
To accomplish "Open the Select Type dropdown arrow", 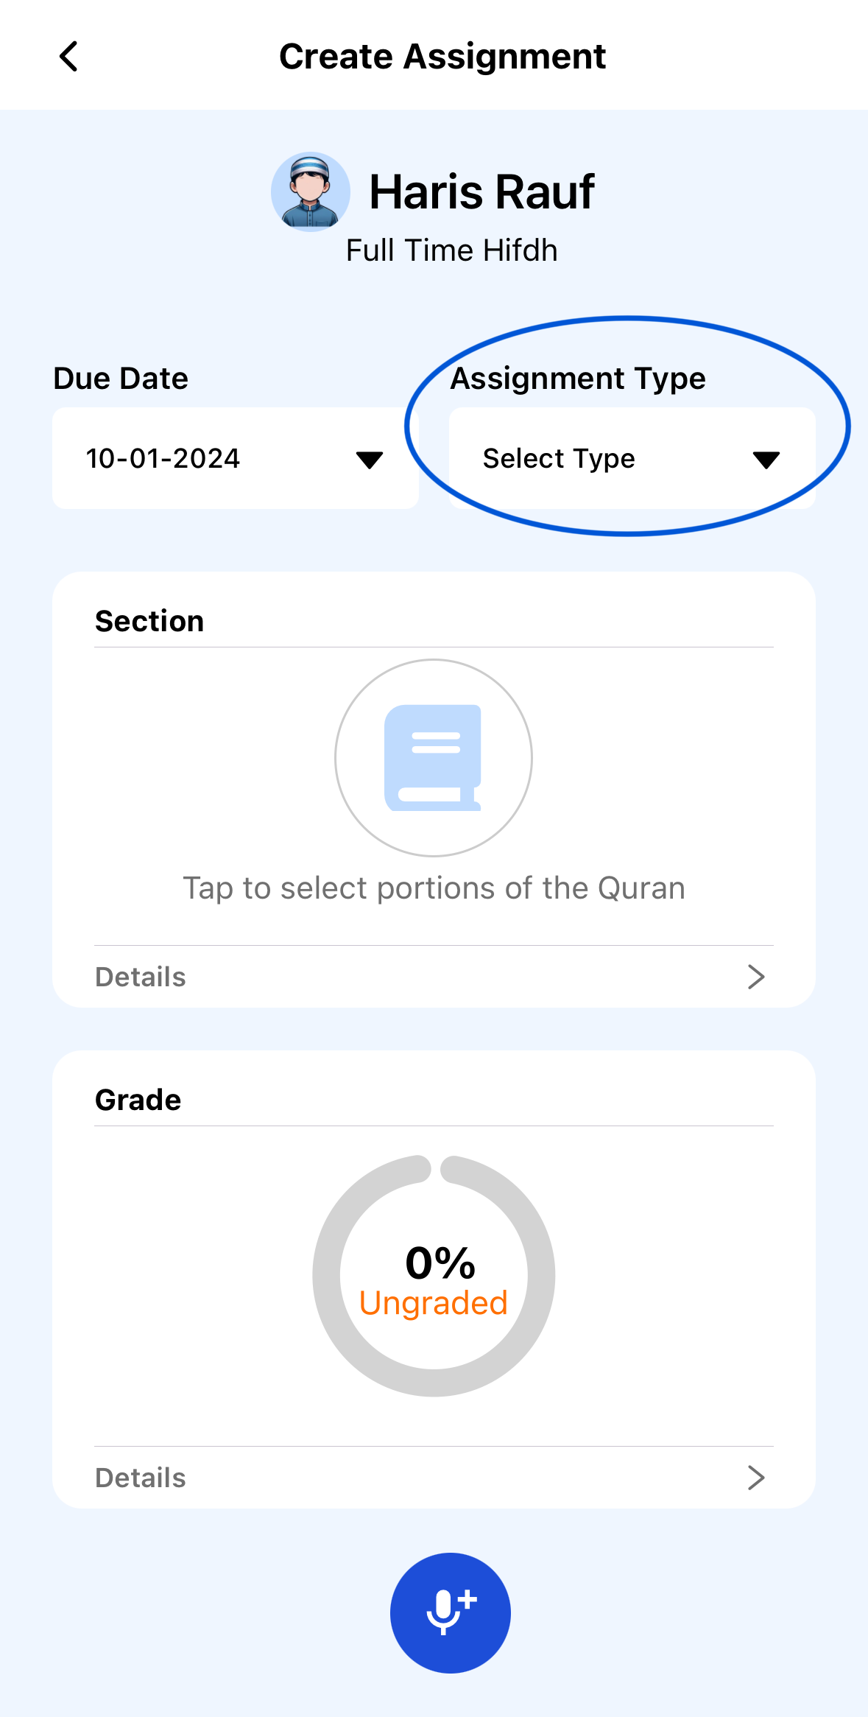I will (766, 460).
